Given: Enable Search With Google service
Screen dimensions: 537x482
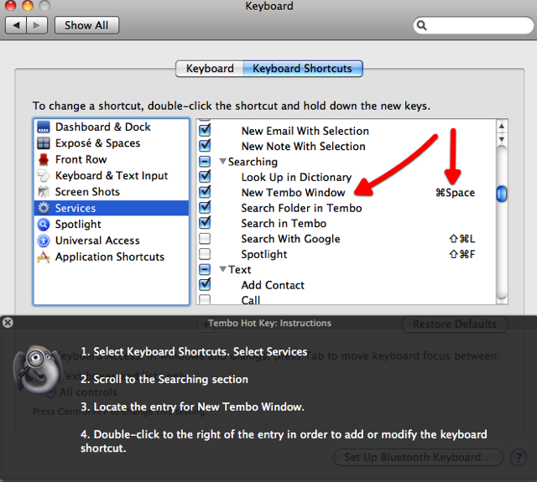Looking at the screenshot, I should (x=205, y=238).
